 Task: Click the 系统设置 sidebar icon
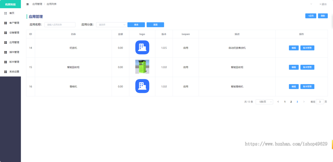point(6,72)
